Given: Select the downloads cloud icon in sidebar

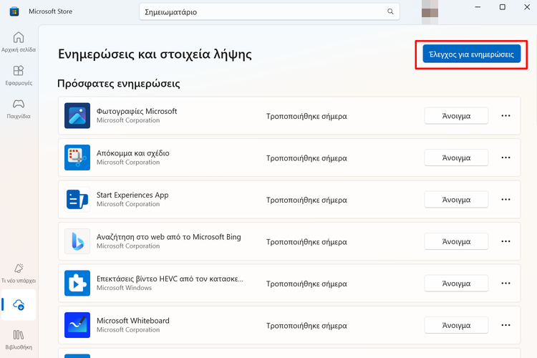Looking at the screenshot, I should (19, 304).
